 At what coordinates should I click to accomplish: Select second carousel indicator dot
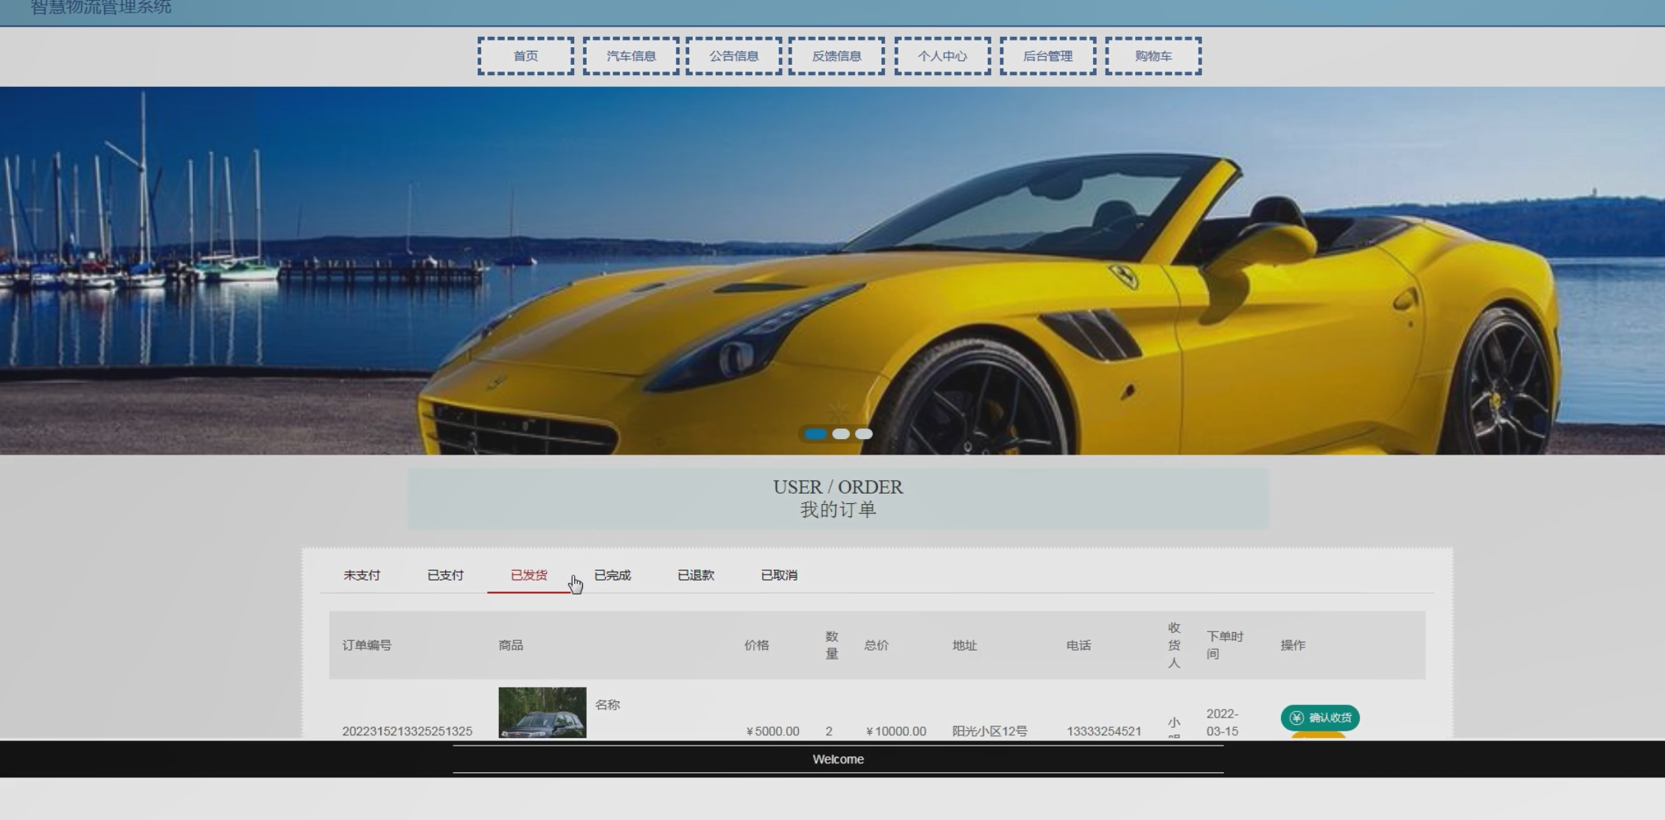(841, 434)
